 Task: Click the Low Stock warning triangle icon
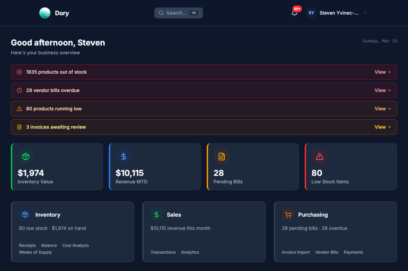point(320,157)
